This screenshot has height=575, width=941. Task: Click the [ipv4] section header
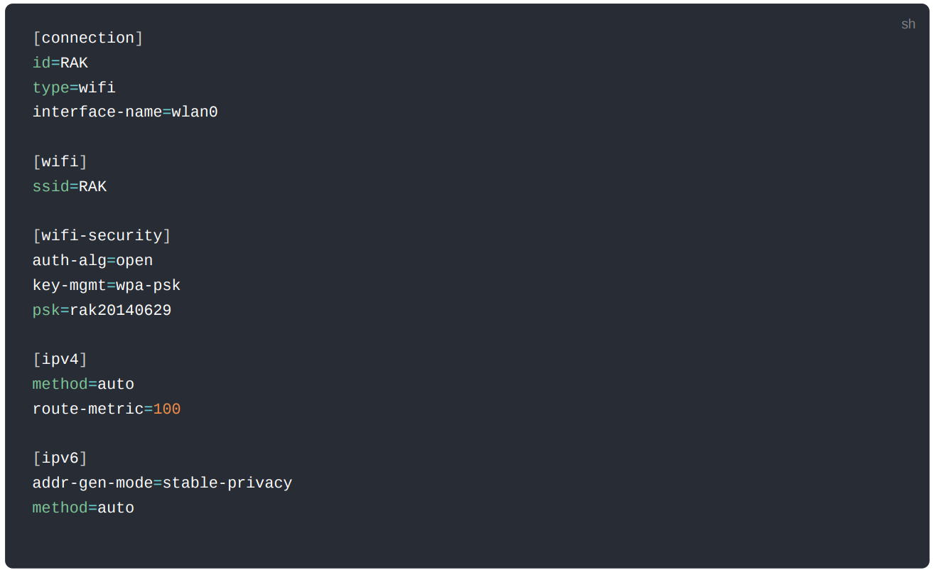point(60,360)
